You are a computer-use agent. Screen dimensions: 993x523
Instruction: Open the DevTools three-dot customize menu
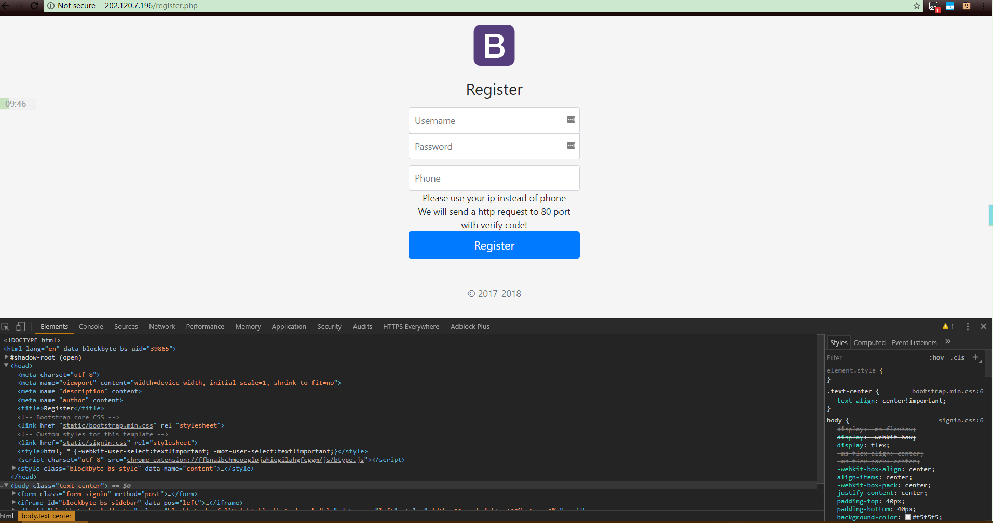[x=968, y=326]
